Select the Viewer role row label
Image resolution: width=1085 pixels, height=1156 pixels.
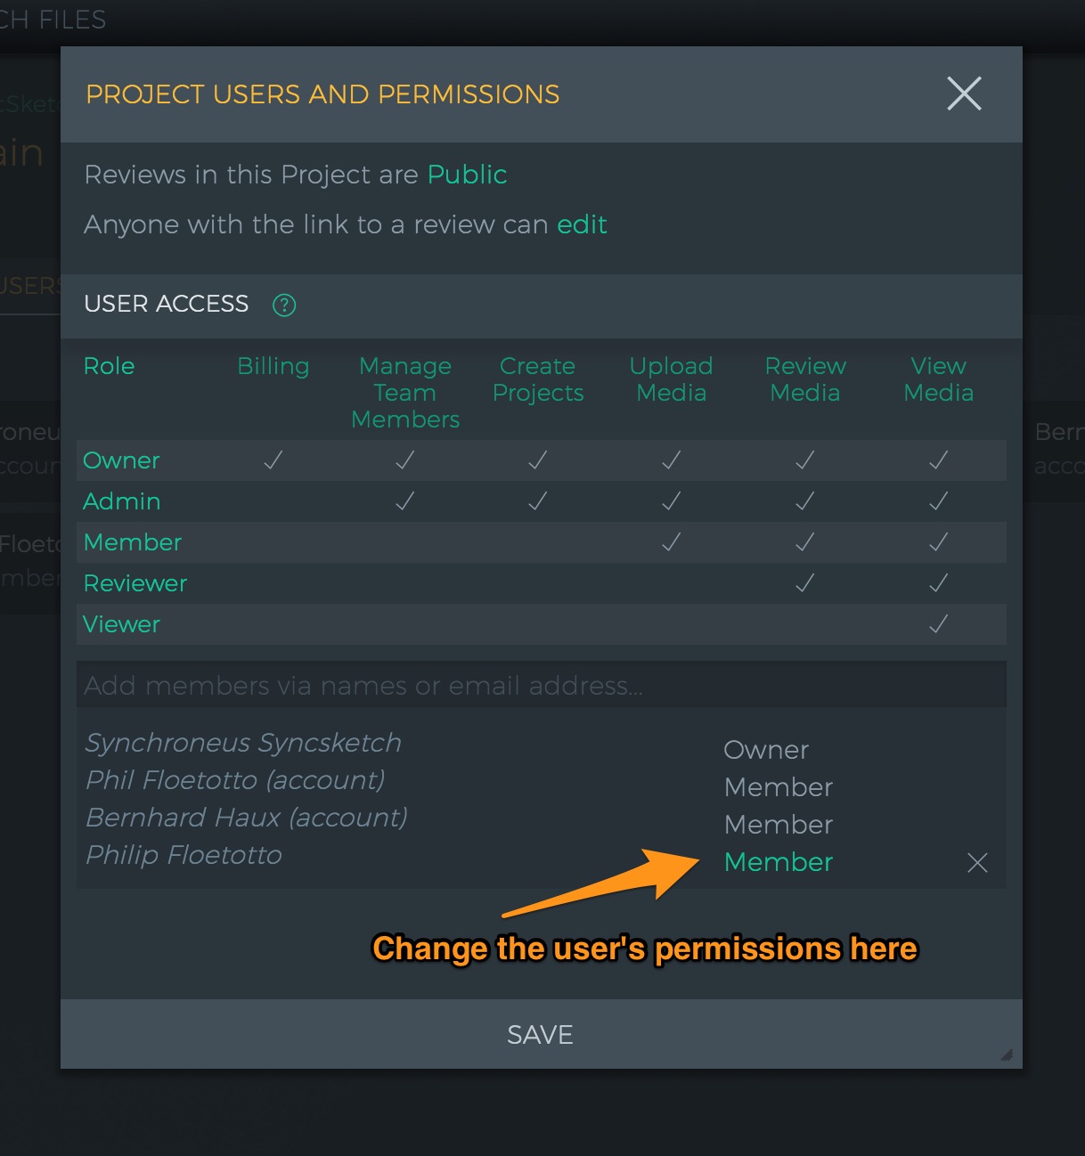pos(122,624)
